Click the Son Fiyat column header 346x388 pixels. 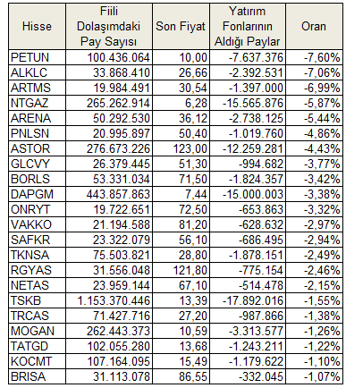pyautogui.click(x=181, y=27)
